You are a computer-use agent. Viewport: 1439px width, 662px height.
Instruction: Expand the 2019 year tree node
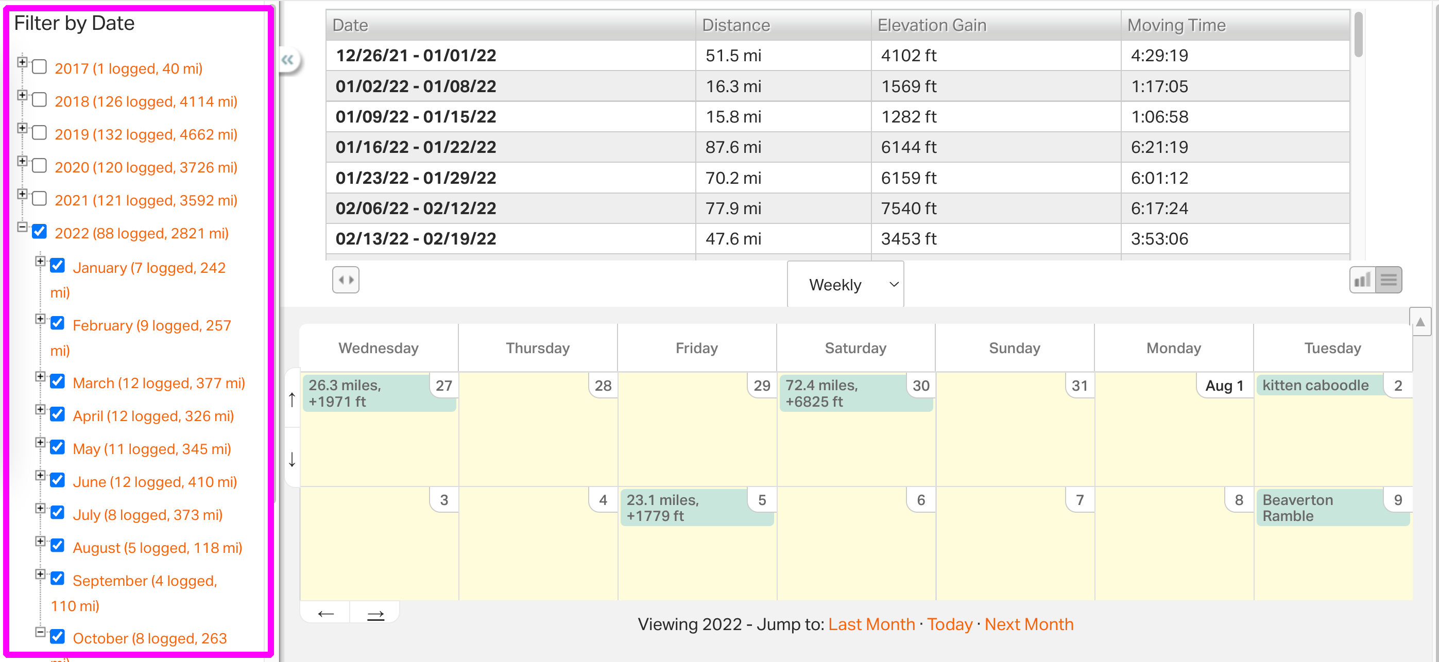[22, 128]
